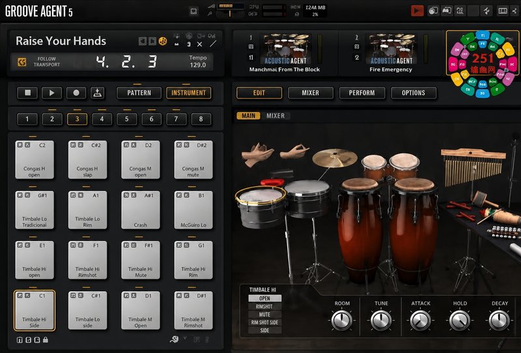
Task: Select pad group 4
Action: [102, 119]
